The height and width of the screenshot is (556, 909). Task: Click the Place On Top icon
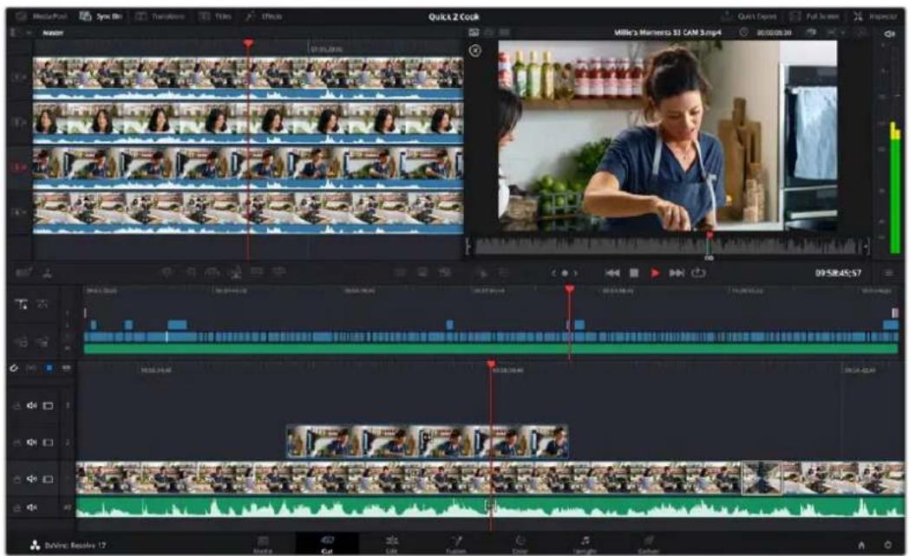(x=257, y=272)
